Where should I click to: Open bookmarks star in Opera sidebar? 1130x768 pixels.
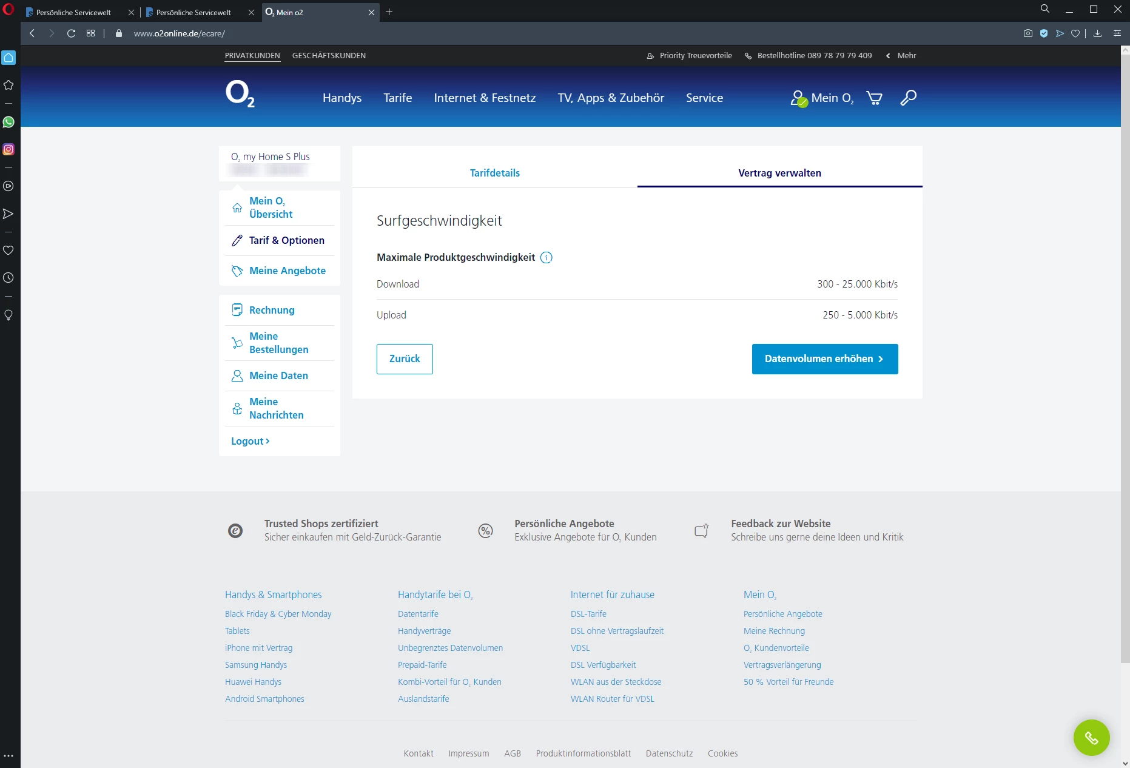[x=8, y=85]
